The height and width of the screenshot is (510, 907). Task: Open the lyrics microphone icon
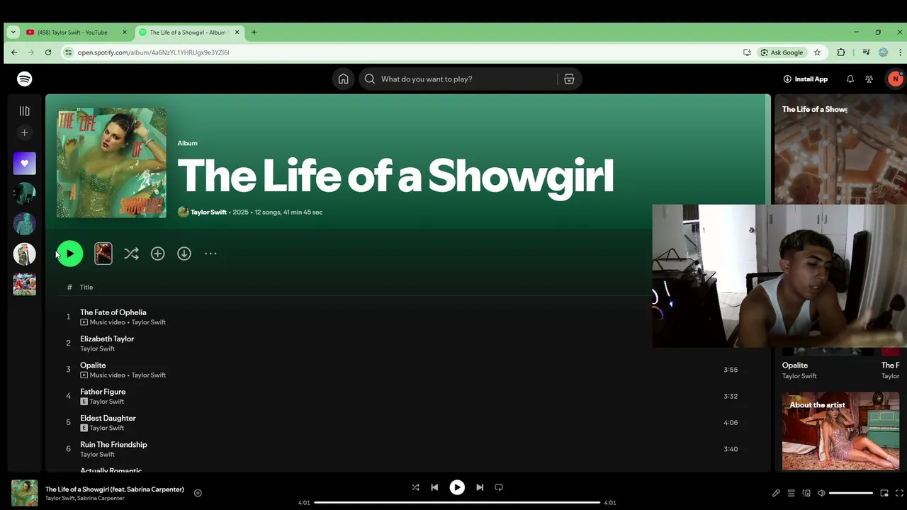click(x=776, y=493)
